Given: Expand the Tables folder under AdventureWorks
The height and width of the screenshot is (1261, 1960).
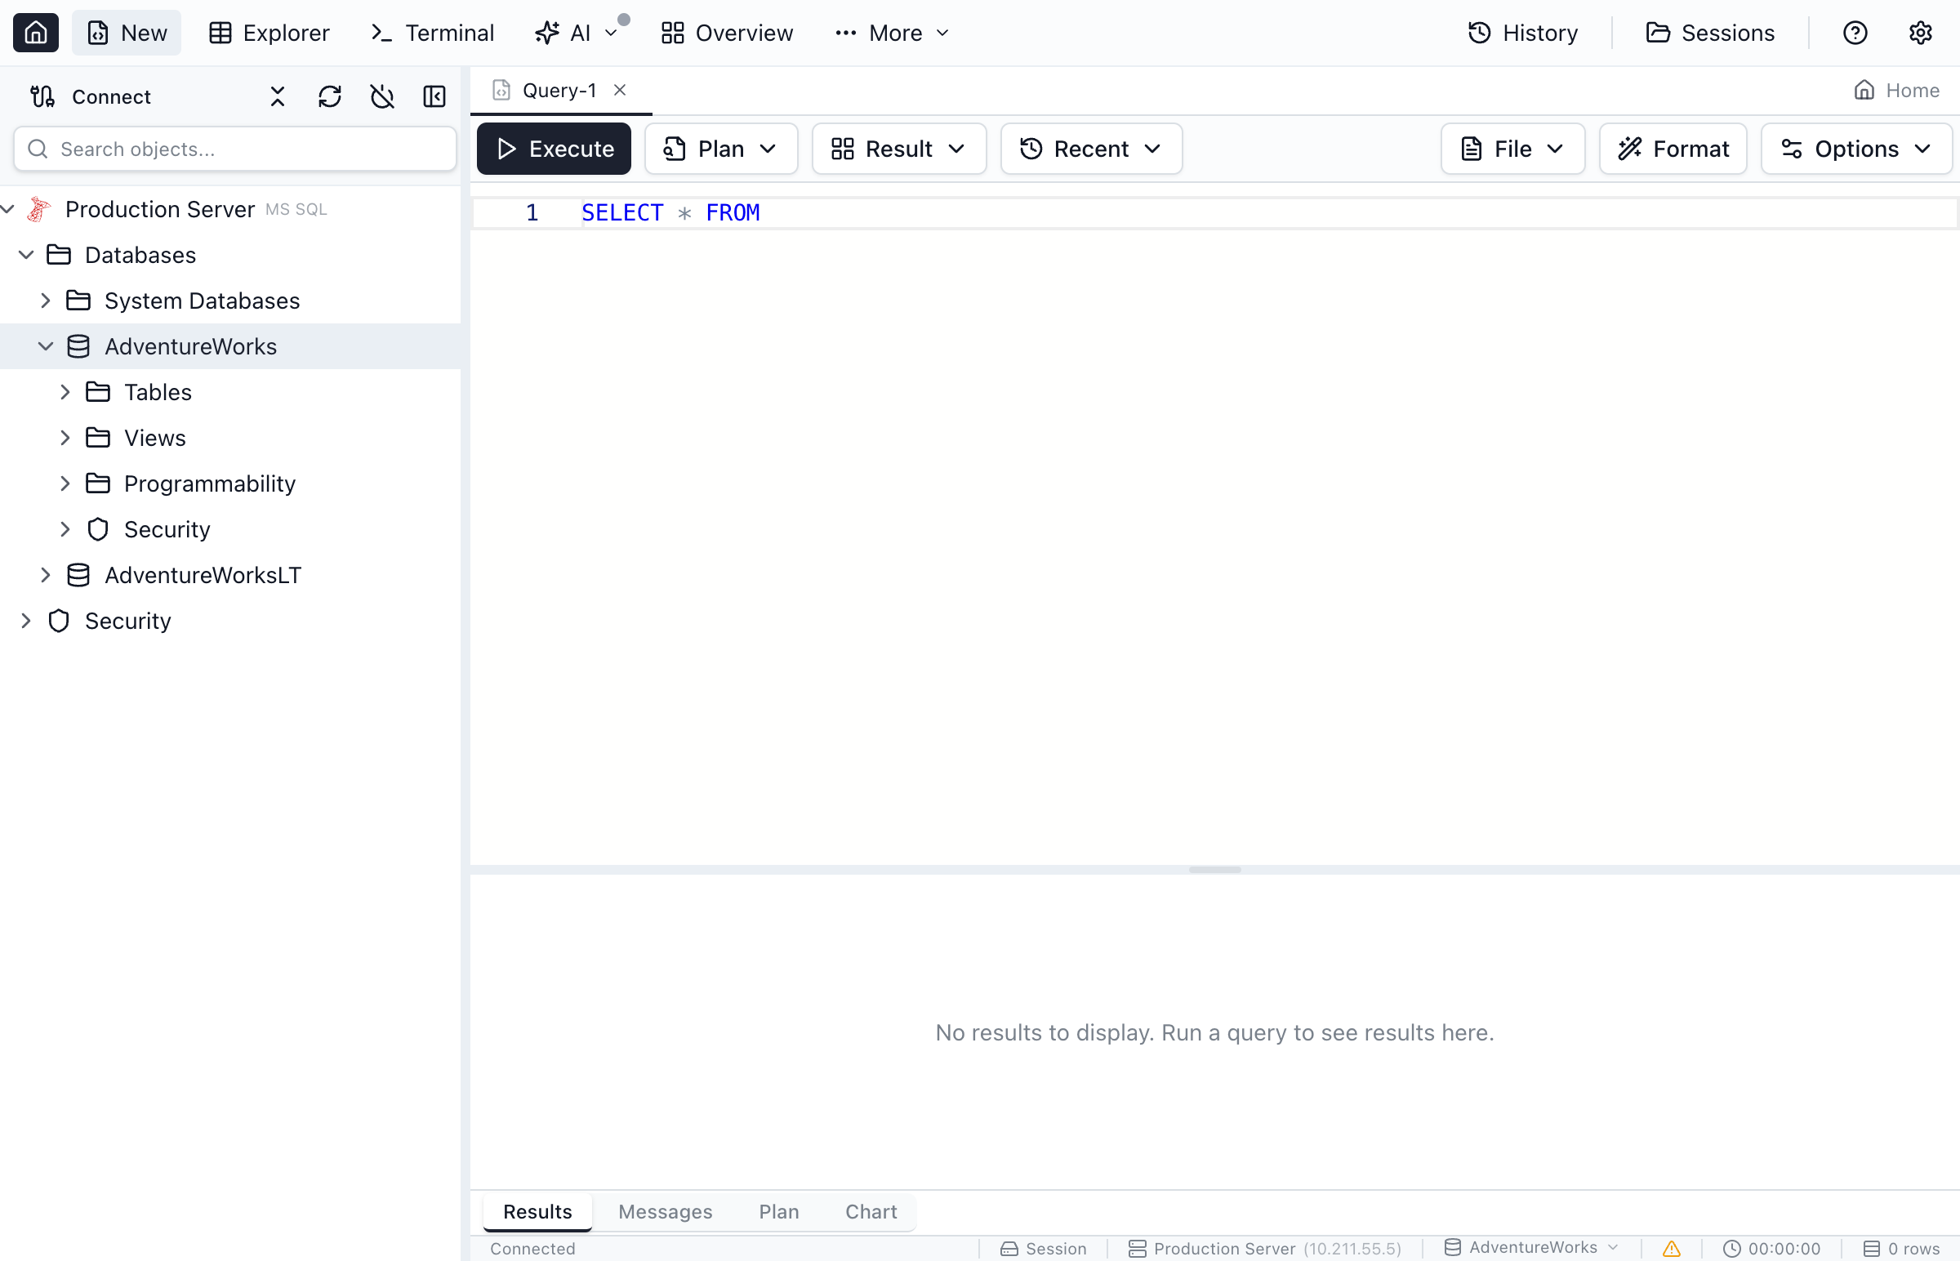Looking at the screenshot, I should 66,391.
